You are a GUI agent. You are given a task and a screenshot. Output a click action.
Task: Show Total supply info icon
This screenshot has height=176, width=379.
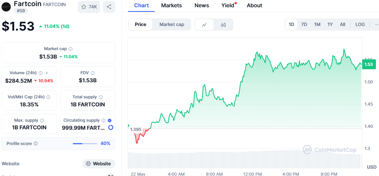coord(101,97)
